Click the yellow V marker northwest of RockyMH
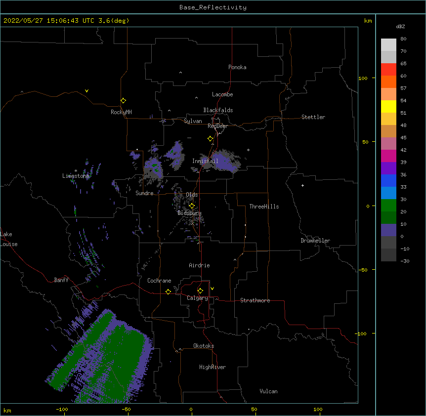426x416 pixels. click(86, 91)
